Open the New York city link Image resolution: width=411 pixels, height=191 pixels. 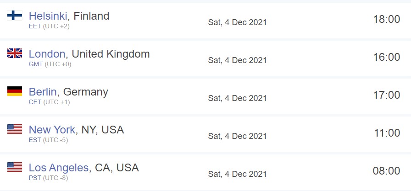point(52,130)
